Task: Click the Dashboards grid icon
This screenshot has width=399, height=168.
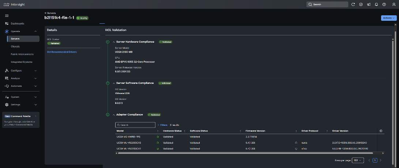Action: pyautogui.click(x=7, y=24)
